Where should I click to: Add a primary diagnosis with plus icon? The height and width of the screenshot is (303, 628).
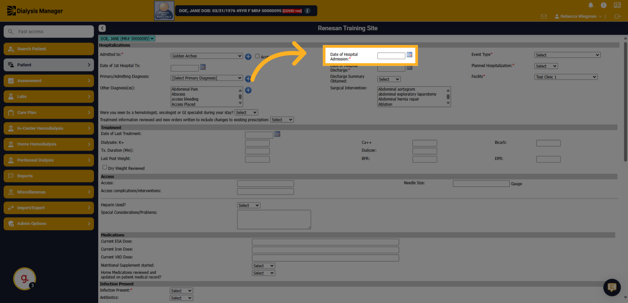pos(248,78)
